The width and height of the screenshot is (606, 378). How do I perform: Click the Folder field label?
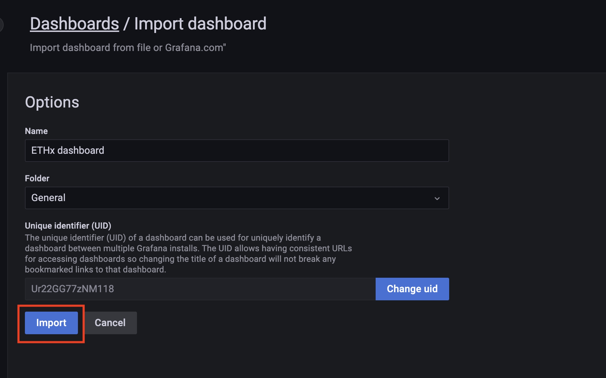[x=37, y=178]
